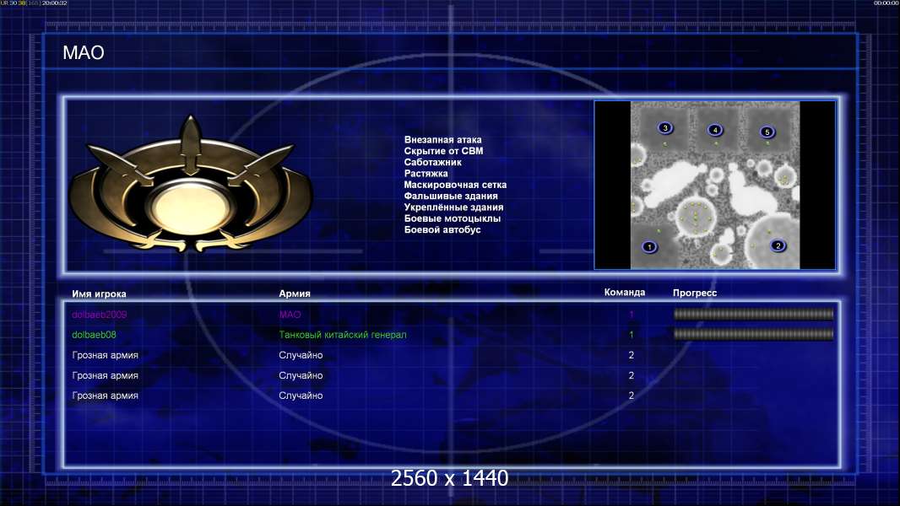
Task: Click the "Прогресс" column header
Action: (x=695, y=293)
